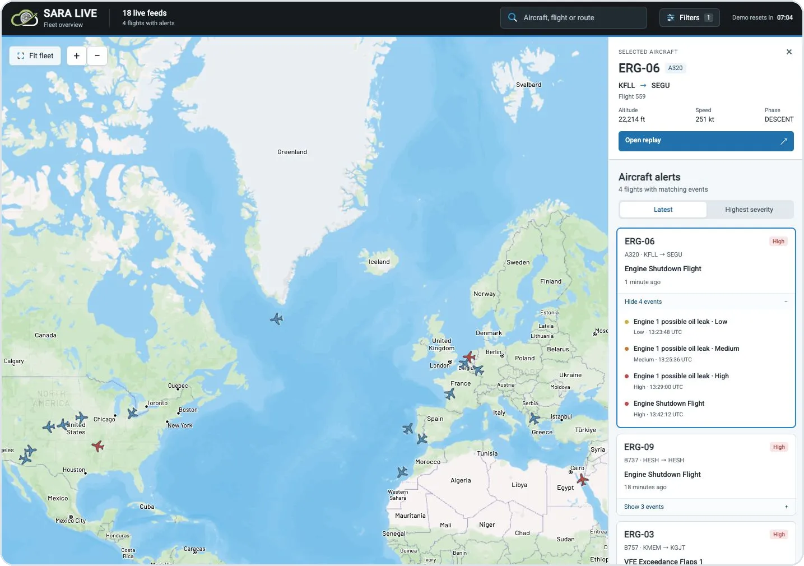This screenshot has height=566, width=804.
Task: Focus the aircraft, flight or route search
Action: click(574, 18)
